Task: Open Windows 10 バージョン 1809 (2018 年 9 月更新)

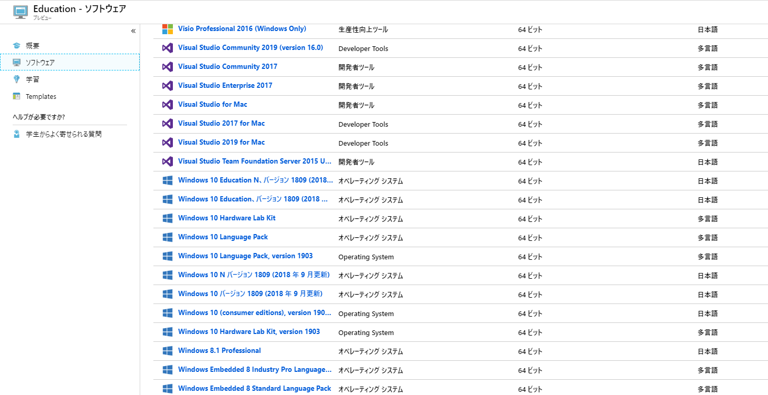Action: click(x=250, y=294)
